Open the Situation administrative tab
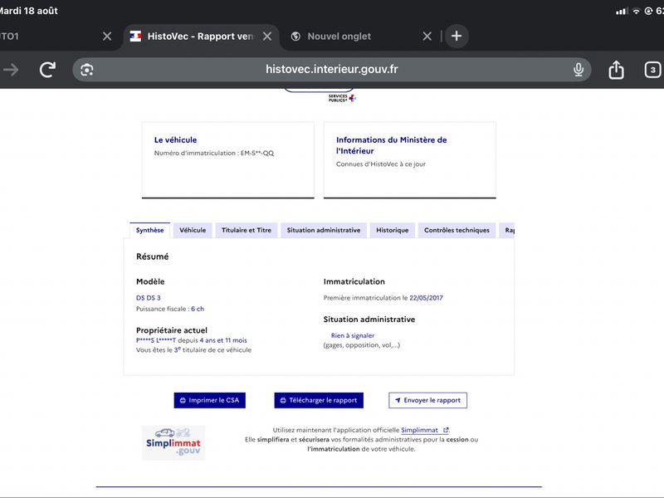This screenshot has height=498, width=664. tap(324, 231)
